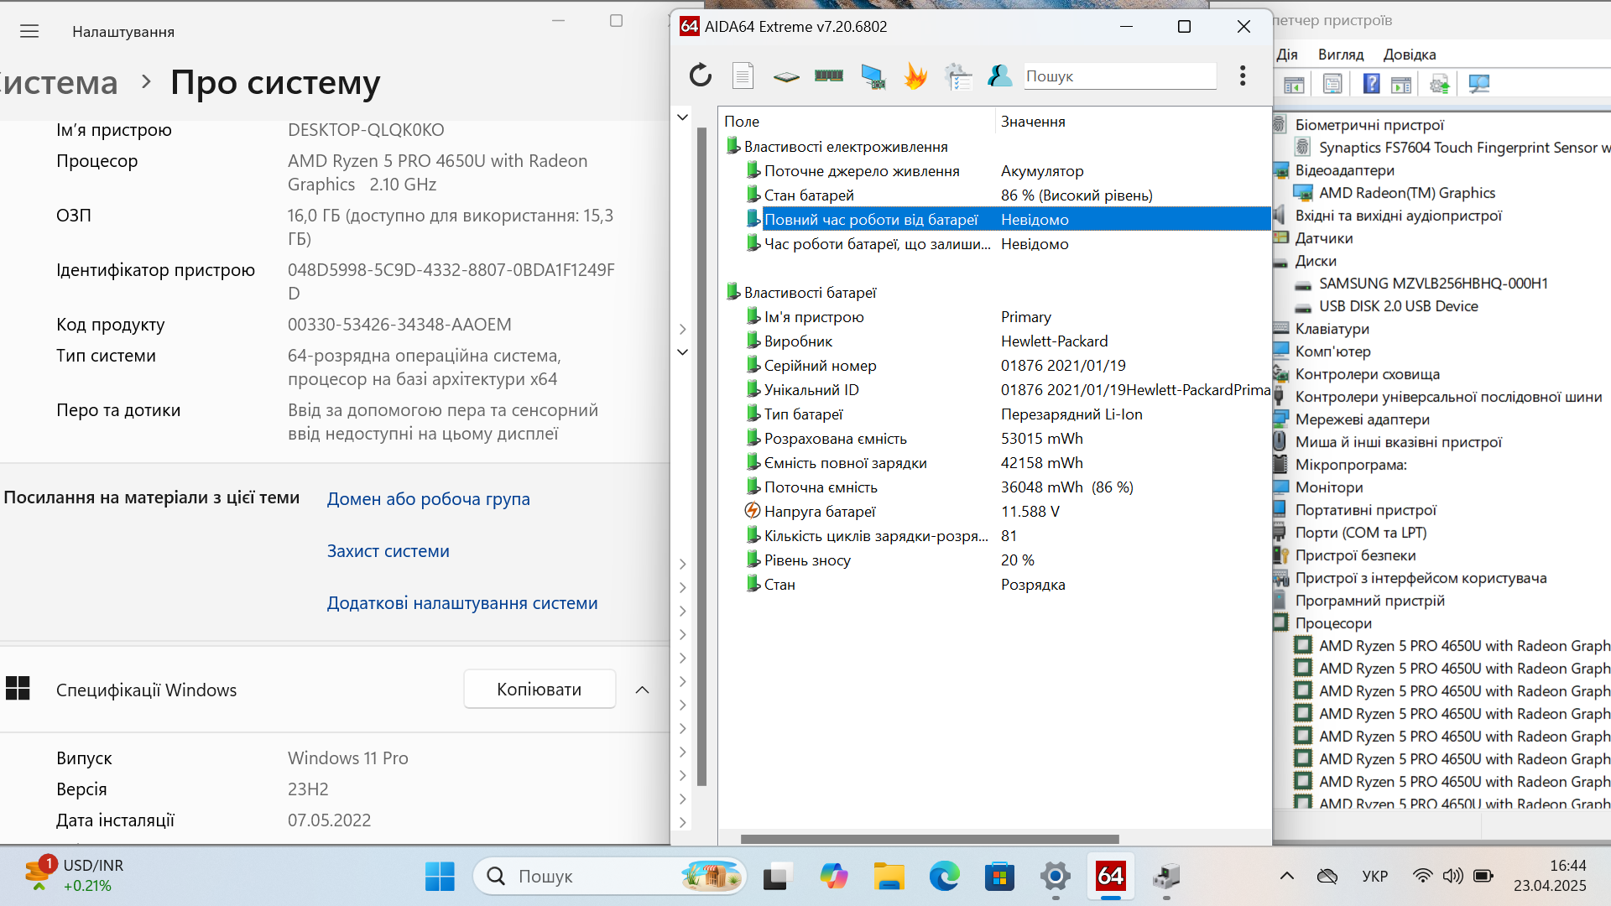This screenshot has width=1611, height=906.
Task: Click the Значення column header in AIDA64
Action: (1134, 122)
